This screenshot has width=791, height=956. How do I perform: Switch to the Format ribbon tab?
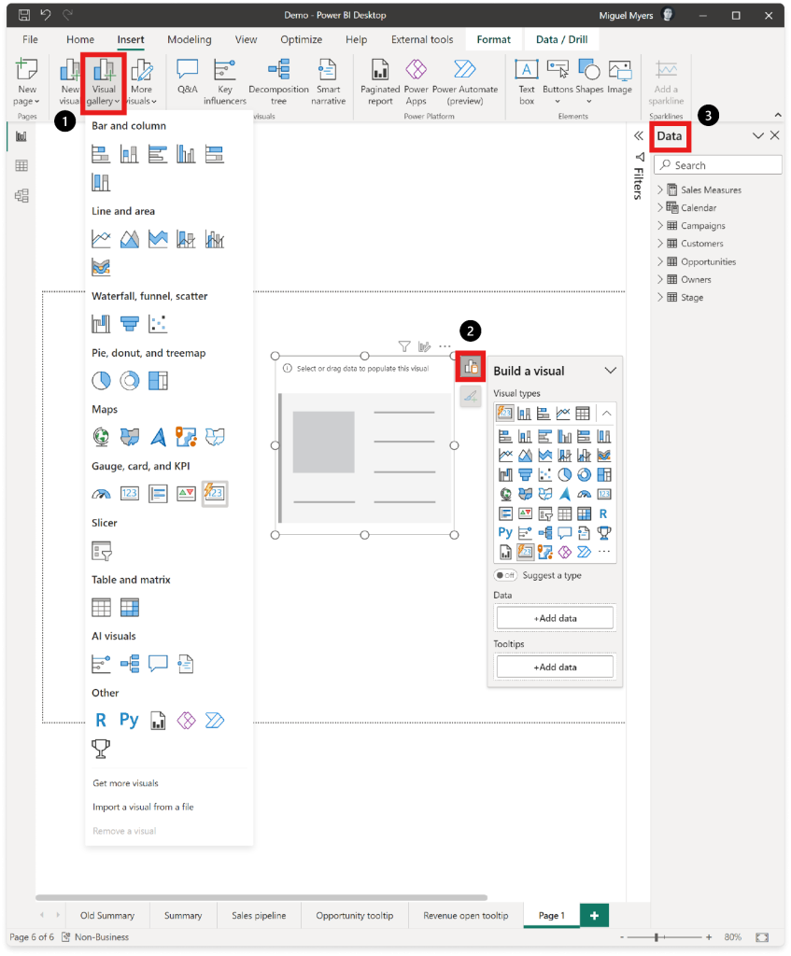coord(493,39)
